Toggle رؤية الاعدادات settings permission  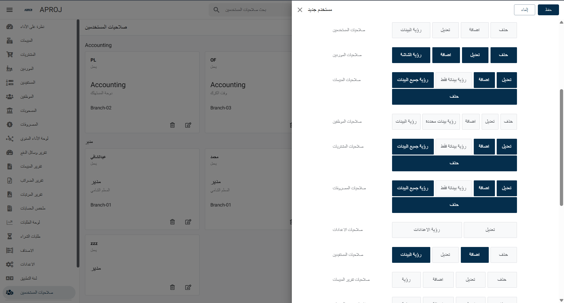[426, 230]
